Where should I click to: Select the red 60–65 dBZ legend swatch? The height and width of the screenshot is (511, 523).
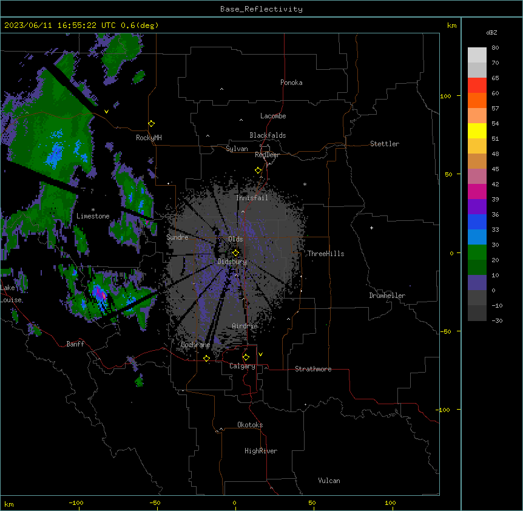(x=477, y=86)
